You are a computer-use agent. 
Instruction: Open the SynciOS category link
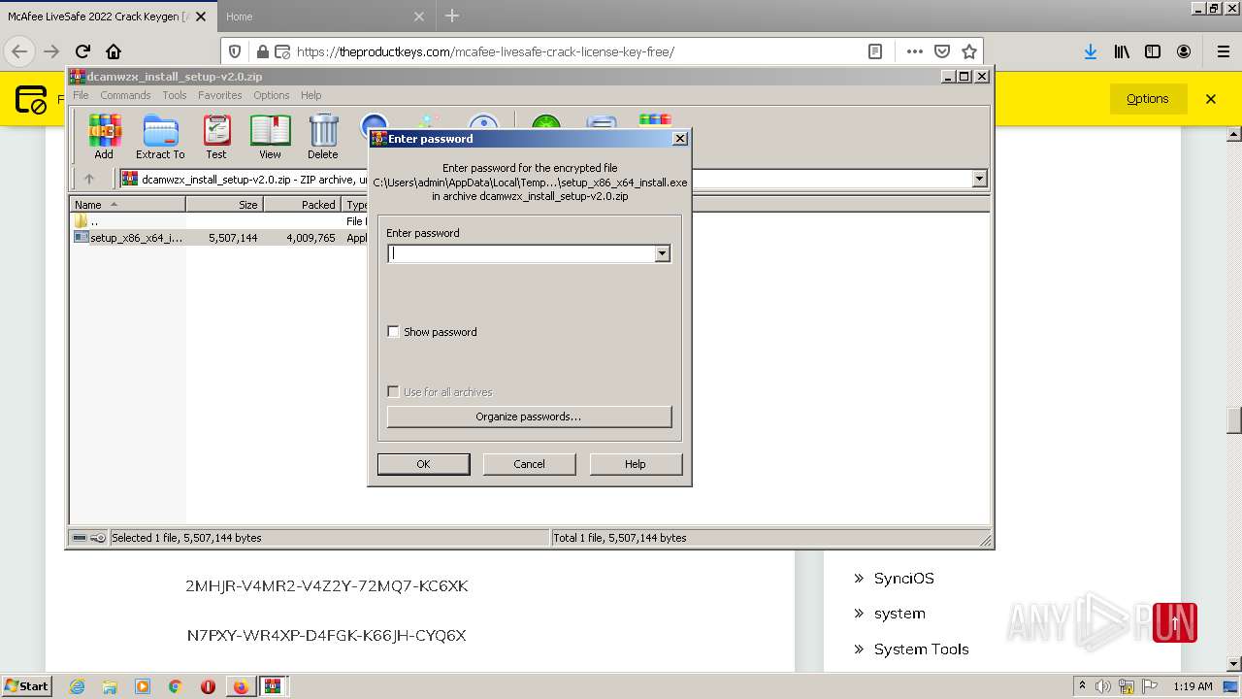pos(903,578)
